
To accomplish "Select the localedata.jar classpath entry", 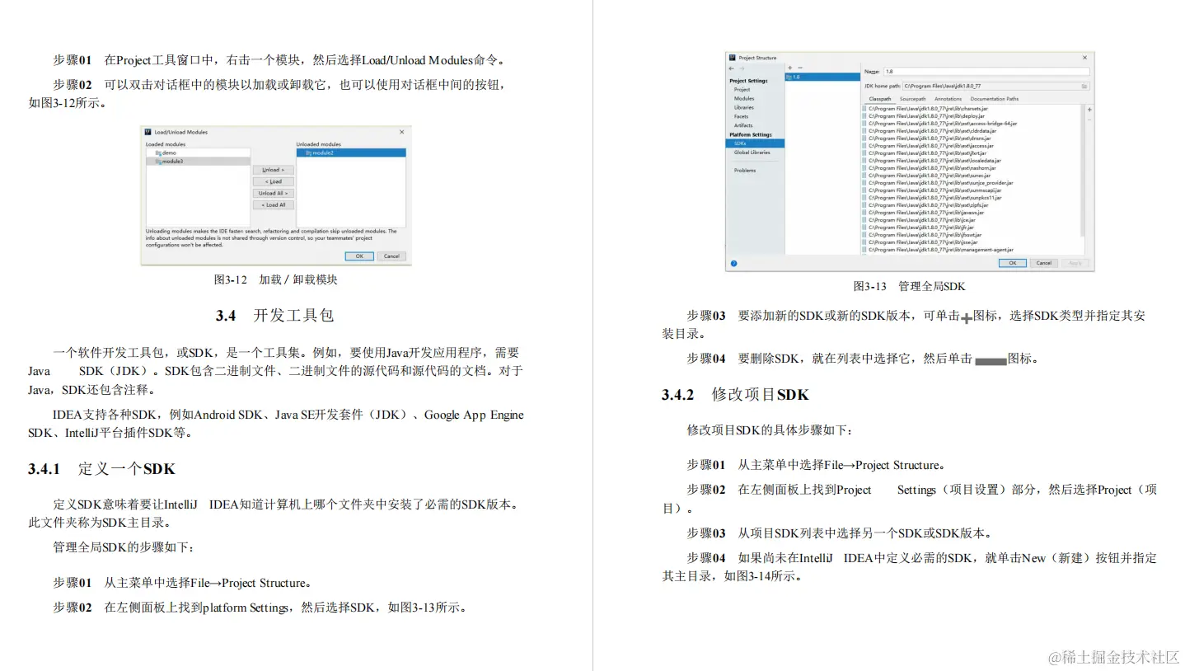I will [x=931, y=161].
